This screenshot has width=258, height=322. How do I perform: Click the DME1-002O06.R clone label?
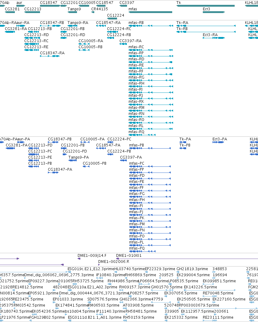(x=114, y=262)
